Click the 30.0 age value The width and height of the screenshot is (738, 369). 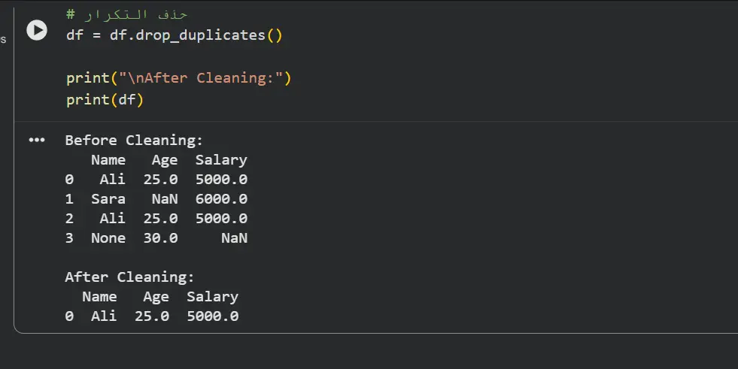[160, 238]
